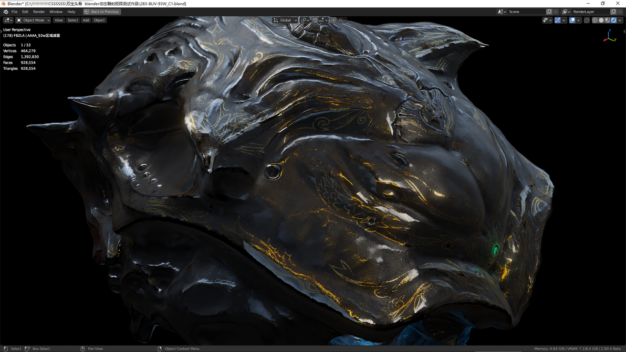Select rendered viewport shading
This screenshot has width=626, height=352.
pos(613,20)
